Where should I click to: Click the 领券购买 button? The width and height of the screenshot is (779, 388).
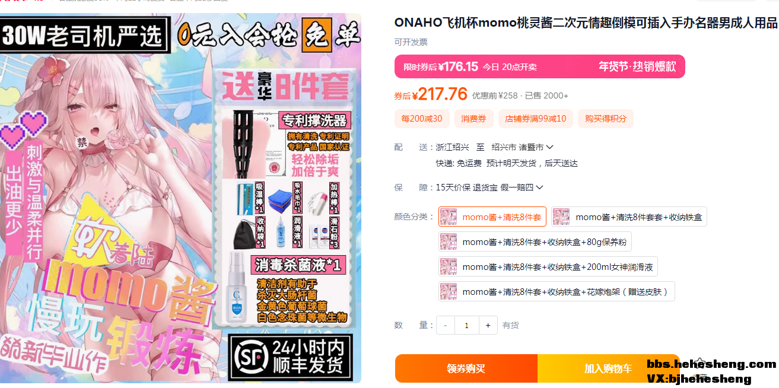466,368
